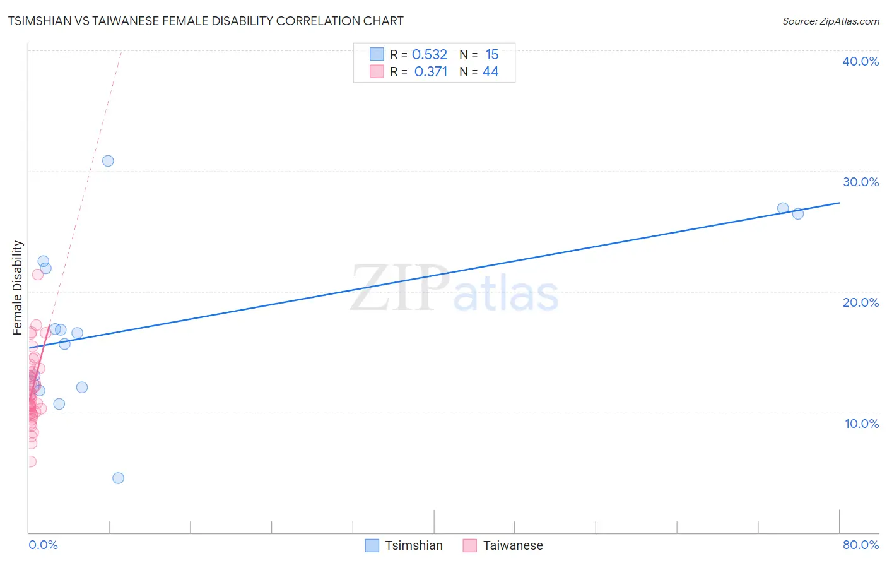
Task: Click the highest Tsimshian point near 31%
Action: [108, 161]
